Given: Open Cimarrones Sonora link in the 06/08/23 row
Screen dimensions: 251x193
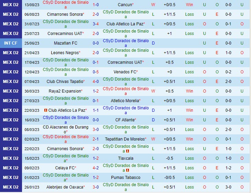Looking at the screenshot, I should click(x=65, y=14).
